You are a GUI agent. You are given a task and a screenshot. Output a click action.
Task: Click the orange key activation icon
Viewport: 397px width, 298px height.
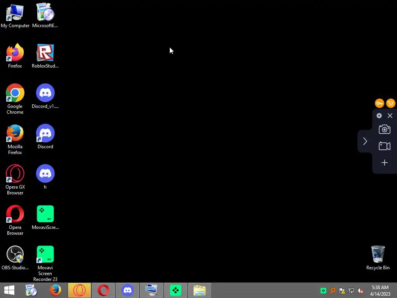pyautogui.click(x=379, y=103)
